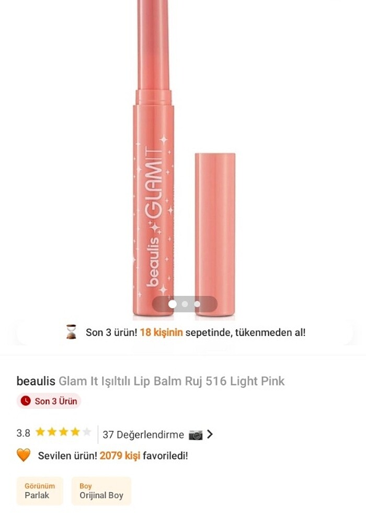Tap the Son 3 Ürün badge

pyautogui.click(x=49, y=401)
